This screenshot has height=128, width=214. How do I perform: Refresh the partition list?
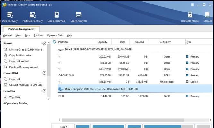pos(54,42)
